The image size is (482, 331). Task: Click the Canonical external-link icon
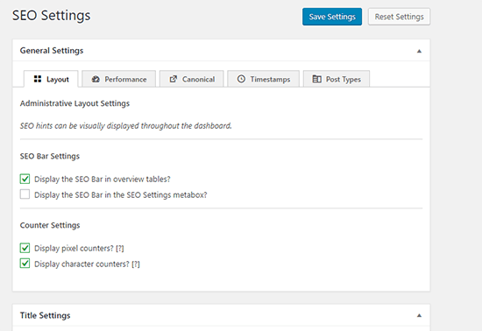pyautogui.click(x=174, y=79)
